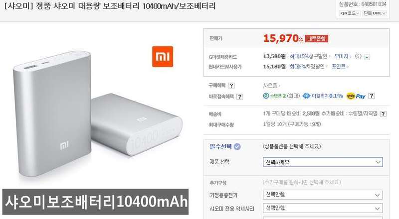Screen dimensions: 399x219
Task: Click the blue mileage m icon
Action: pos(306,96)
